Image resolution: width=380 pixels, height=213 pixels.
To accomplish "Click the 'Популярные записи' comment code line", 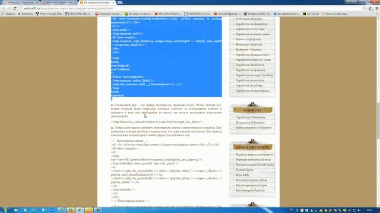I will (129, 141).
